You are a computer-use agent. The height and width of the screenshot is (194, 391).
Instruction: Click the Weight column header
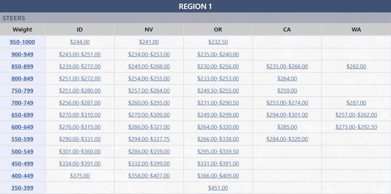(x=22, y=30)
